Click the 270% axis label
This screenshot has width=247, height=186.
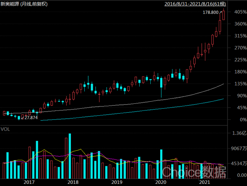coord(240,48)
